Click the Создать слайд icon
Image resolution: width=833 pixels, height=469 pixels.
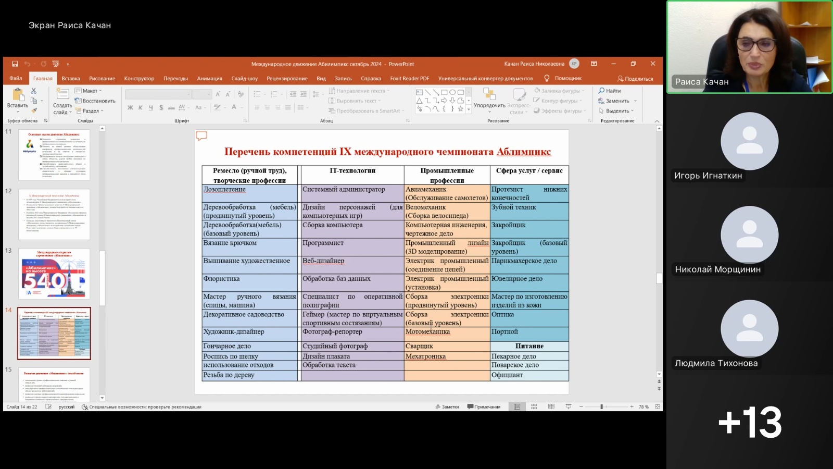click(x=62, y=94)
